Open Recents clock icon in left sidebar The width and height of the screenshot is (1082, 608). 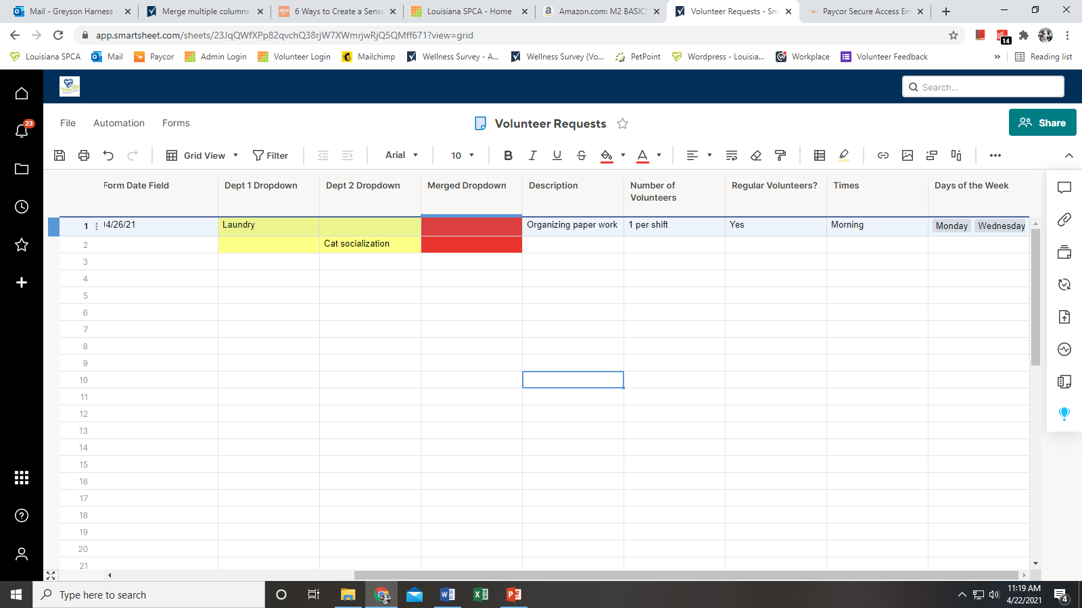[22, 207]
